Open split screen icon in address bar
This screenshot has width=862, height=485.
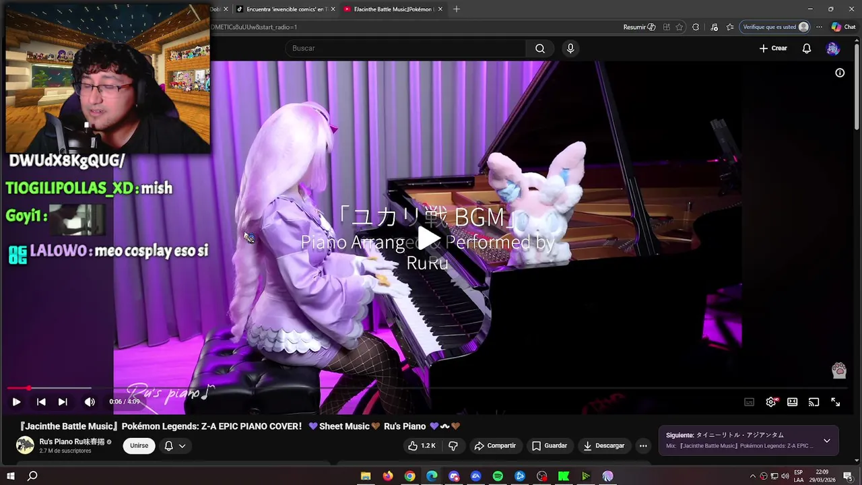(x=666, y=27)
